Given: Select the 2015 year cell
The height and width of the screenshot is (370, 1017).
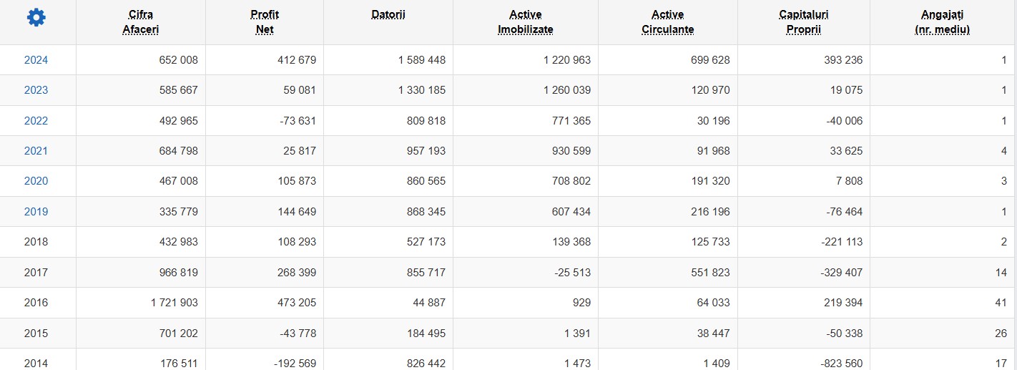Looking at the screenshot, I should click(x=36, y=334).
